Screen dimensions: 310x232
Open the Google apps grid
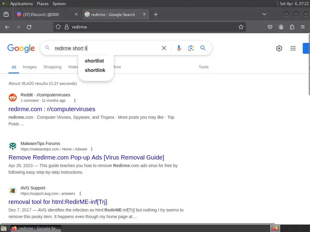pyautogui.click(x=293, y=48)
